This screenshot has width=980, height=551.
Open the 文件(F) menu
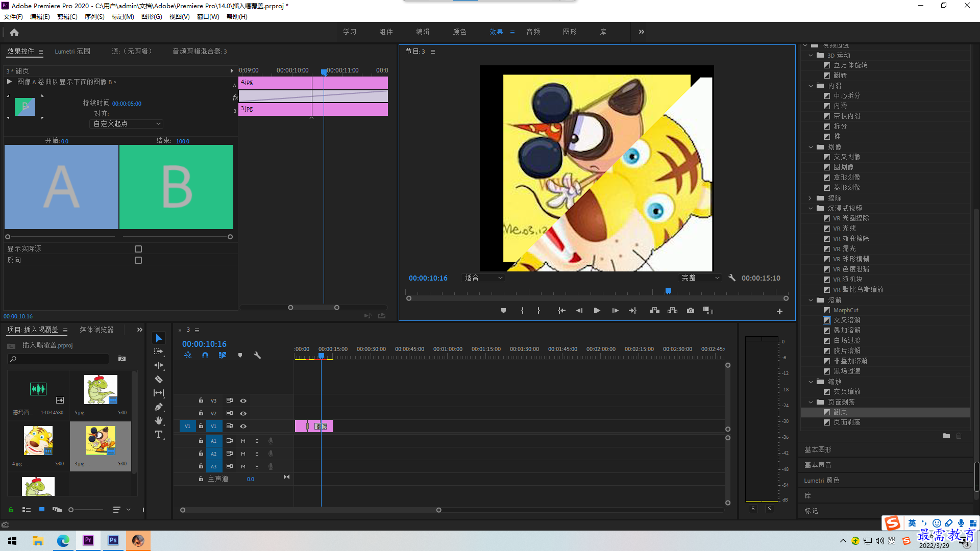[x=13, y=17]
